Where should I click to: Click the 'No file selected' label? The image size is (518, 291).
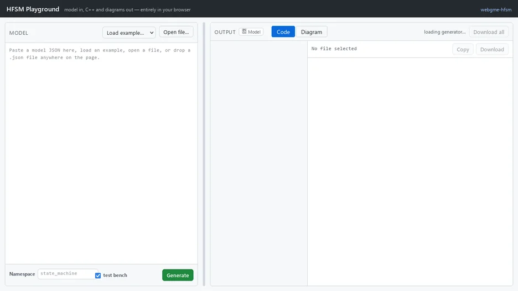(334, 49)
